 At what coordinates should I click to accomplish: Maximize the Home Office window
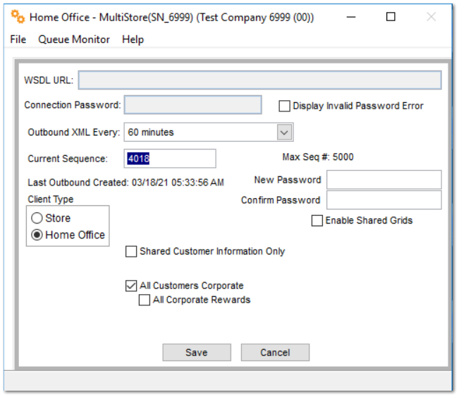coord(391,17)
